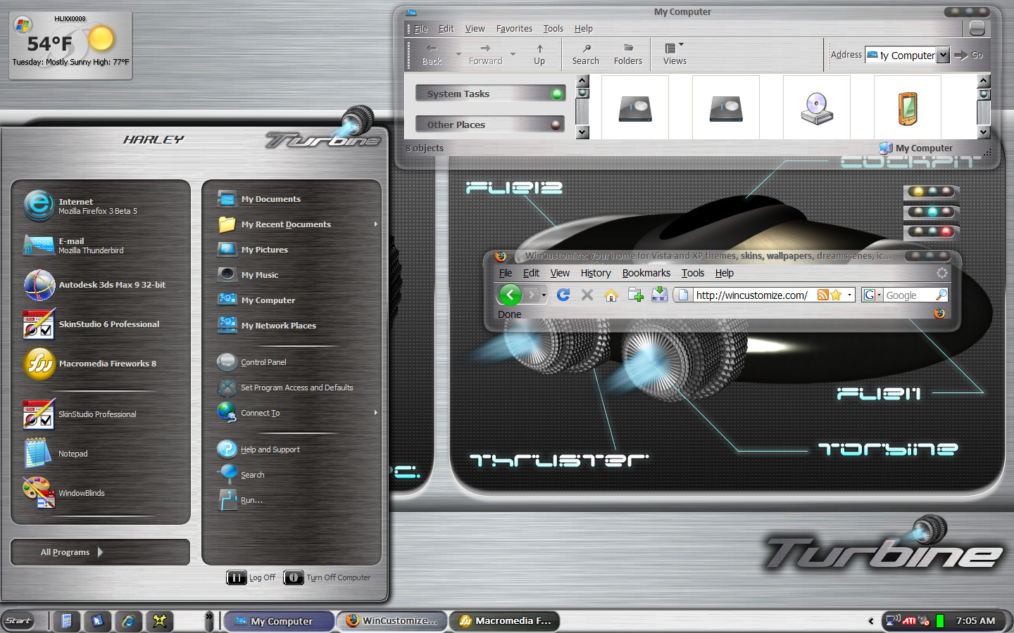
Task: Open Autodesk 3ds Max 9 from Start menu
Action: [x=101, y=285]
